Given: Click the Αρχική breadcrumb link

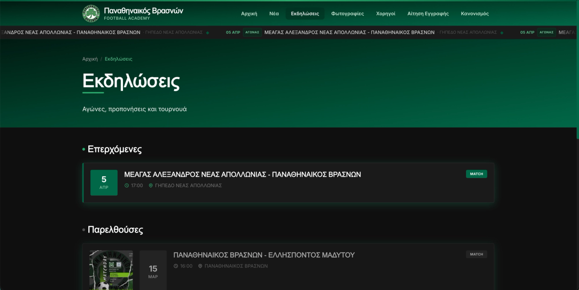Looking at the screenshot, I should point(90,59).
